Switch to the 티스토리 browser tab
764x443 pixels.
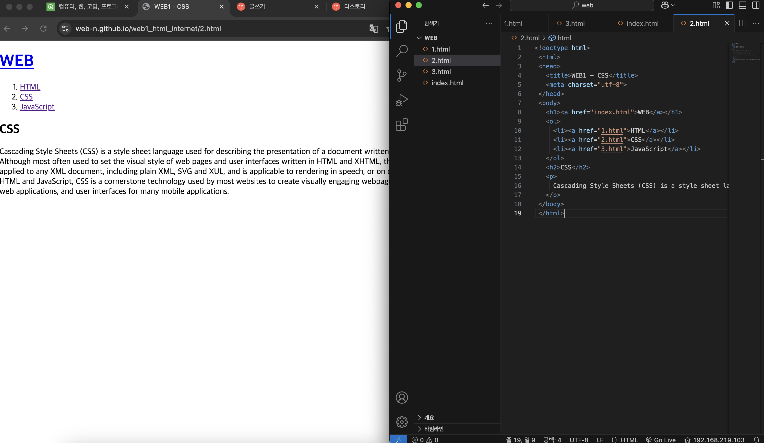coord(354,7)
